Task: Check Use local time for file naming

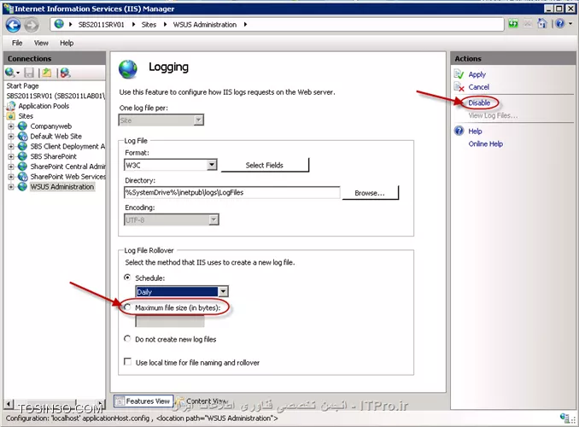Action: pyautogui.click(x=128, y=362)
